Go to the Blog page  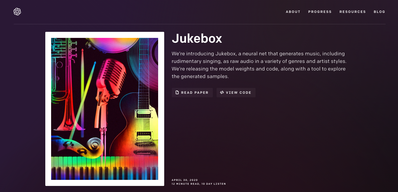click(379, 12)
